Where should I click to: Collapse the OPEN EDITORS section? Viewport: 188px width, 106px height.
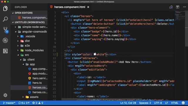coord(29,13)
